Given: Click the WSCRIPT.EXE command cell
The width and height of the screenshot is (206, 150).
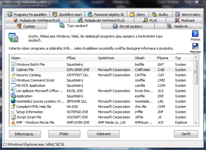Looking at the screenshot, I should click(x=77, y=117).
